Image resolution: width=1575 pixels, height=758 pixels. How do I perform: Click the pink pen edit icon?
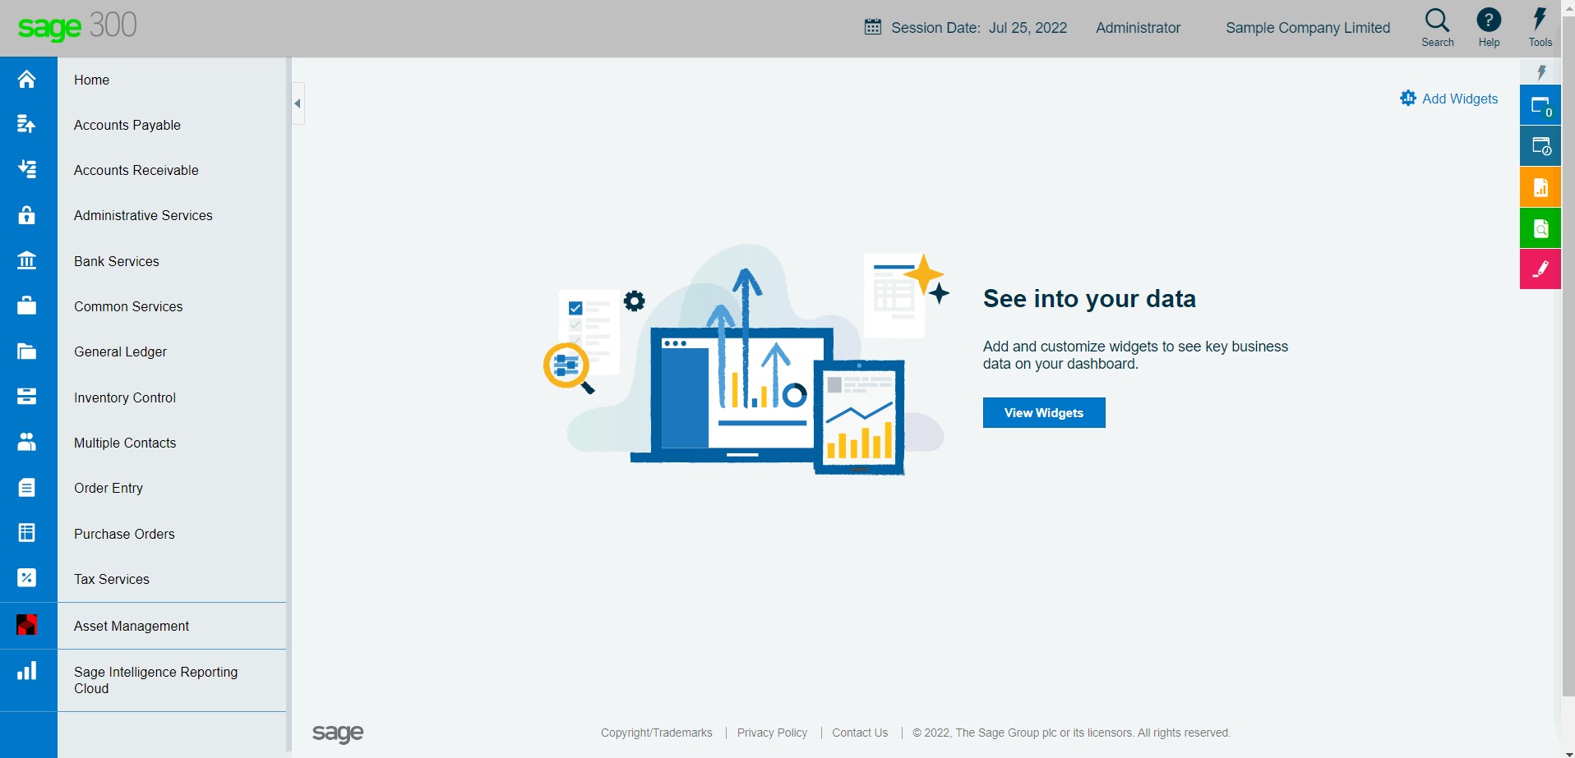tap(1540, 269)
